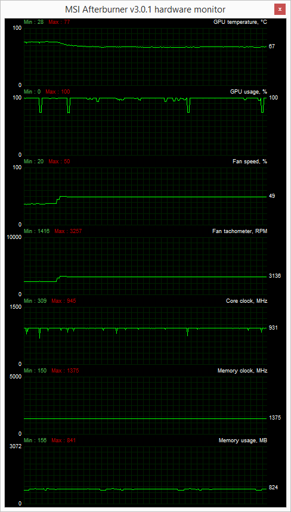This screenshot has width=291, height=512.
Task: Select the 'Memory clock, MHz' graph label
Action: tap(242, 371)
